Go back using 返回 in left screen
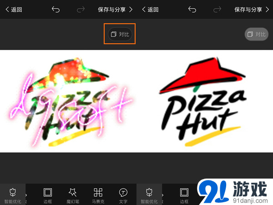 tap(14, 10)
